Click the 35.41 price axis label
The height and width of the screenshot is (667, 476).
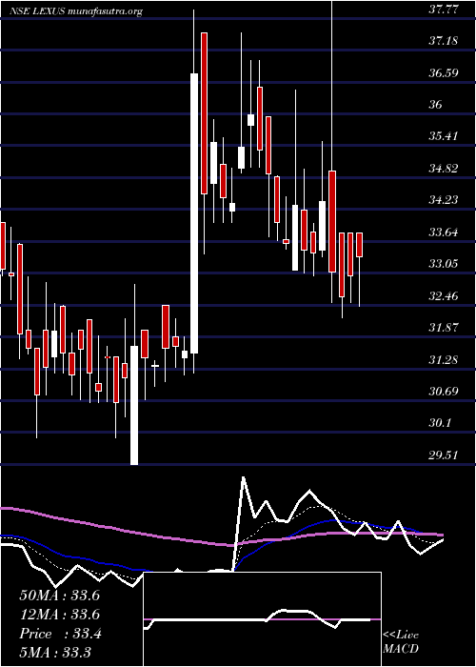(x=444, y=136)
